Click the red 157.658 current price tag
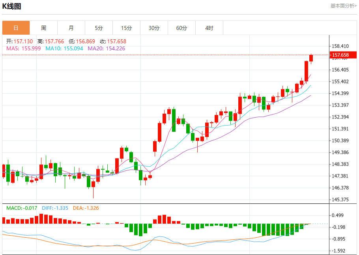Viewport: 359px width, 255px height. tap(343, 55)
